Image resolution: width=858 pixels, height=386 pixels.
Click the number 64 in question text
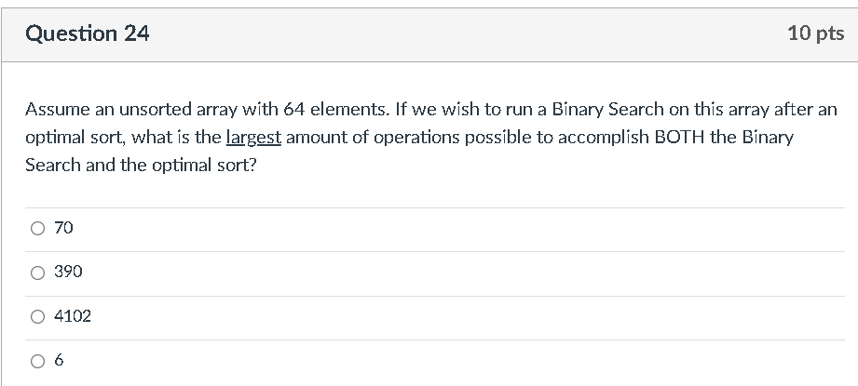(x=293, y=110)
